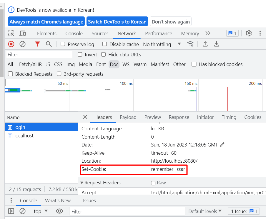Open the DevTools three-dot menu
The image size is (266, 219).
click(x=260, y=33)
